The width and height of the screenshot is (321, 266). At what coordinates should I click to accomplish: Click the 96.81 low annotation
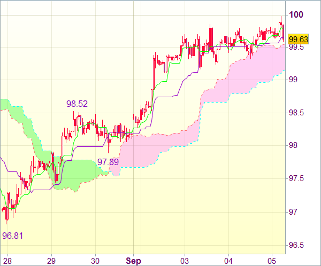coord(12,236)
